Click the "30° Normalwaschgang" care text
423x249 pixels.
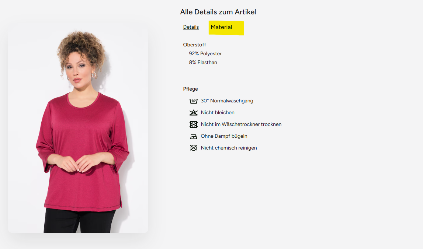(227, 101)
